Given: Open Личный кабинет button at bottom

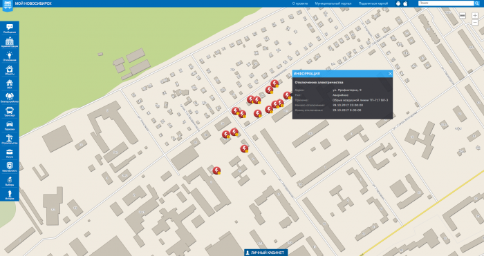Looking at the screenshot, I should [x=266, y=253].
